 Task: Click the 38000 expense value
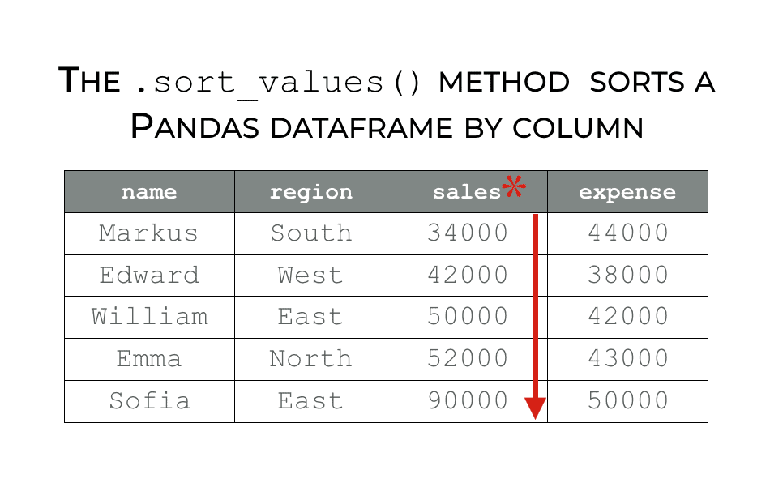pyautogui.click(x=628, y=275)
